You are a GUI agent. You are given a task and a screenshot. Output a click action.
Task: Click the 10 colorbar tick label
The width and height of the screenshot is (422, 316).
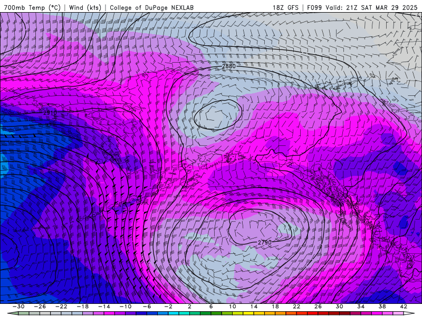[x=232, y=307]
